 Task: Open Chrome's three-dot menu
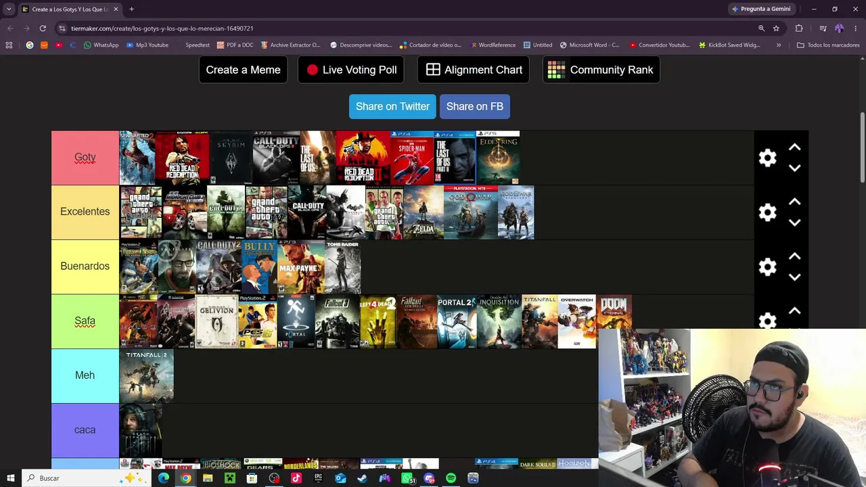(856, 28)
